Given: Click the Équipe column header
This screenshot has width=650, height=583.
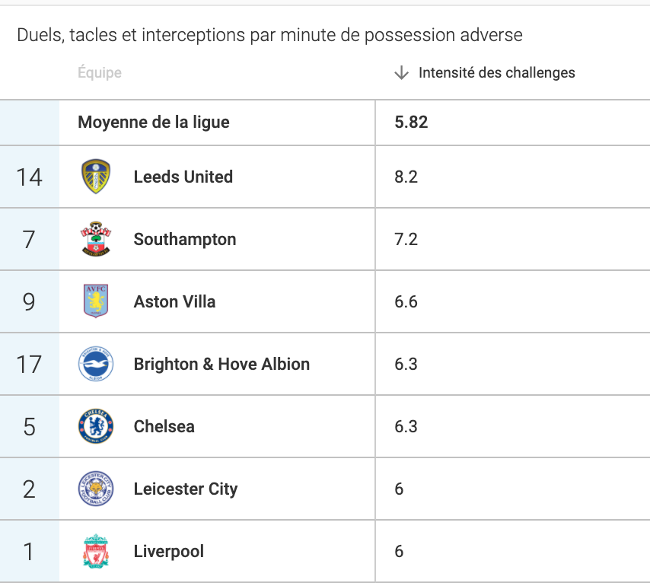Looking at the screenshot, I should 100,72.
